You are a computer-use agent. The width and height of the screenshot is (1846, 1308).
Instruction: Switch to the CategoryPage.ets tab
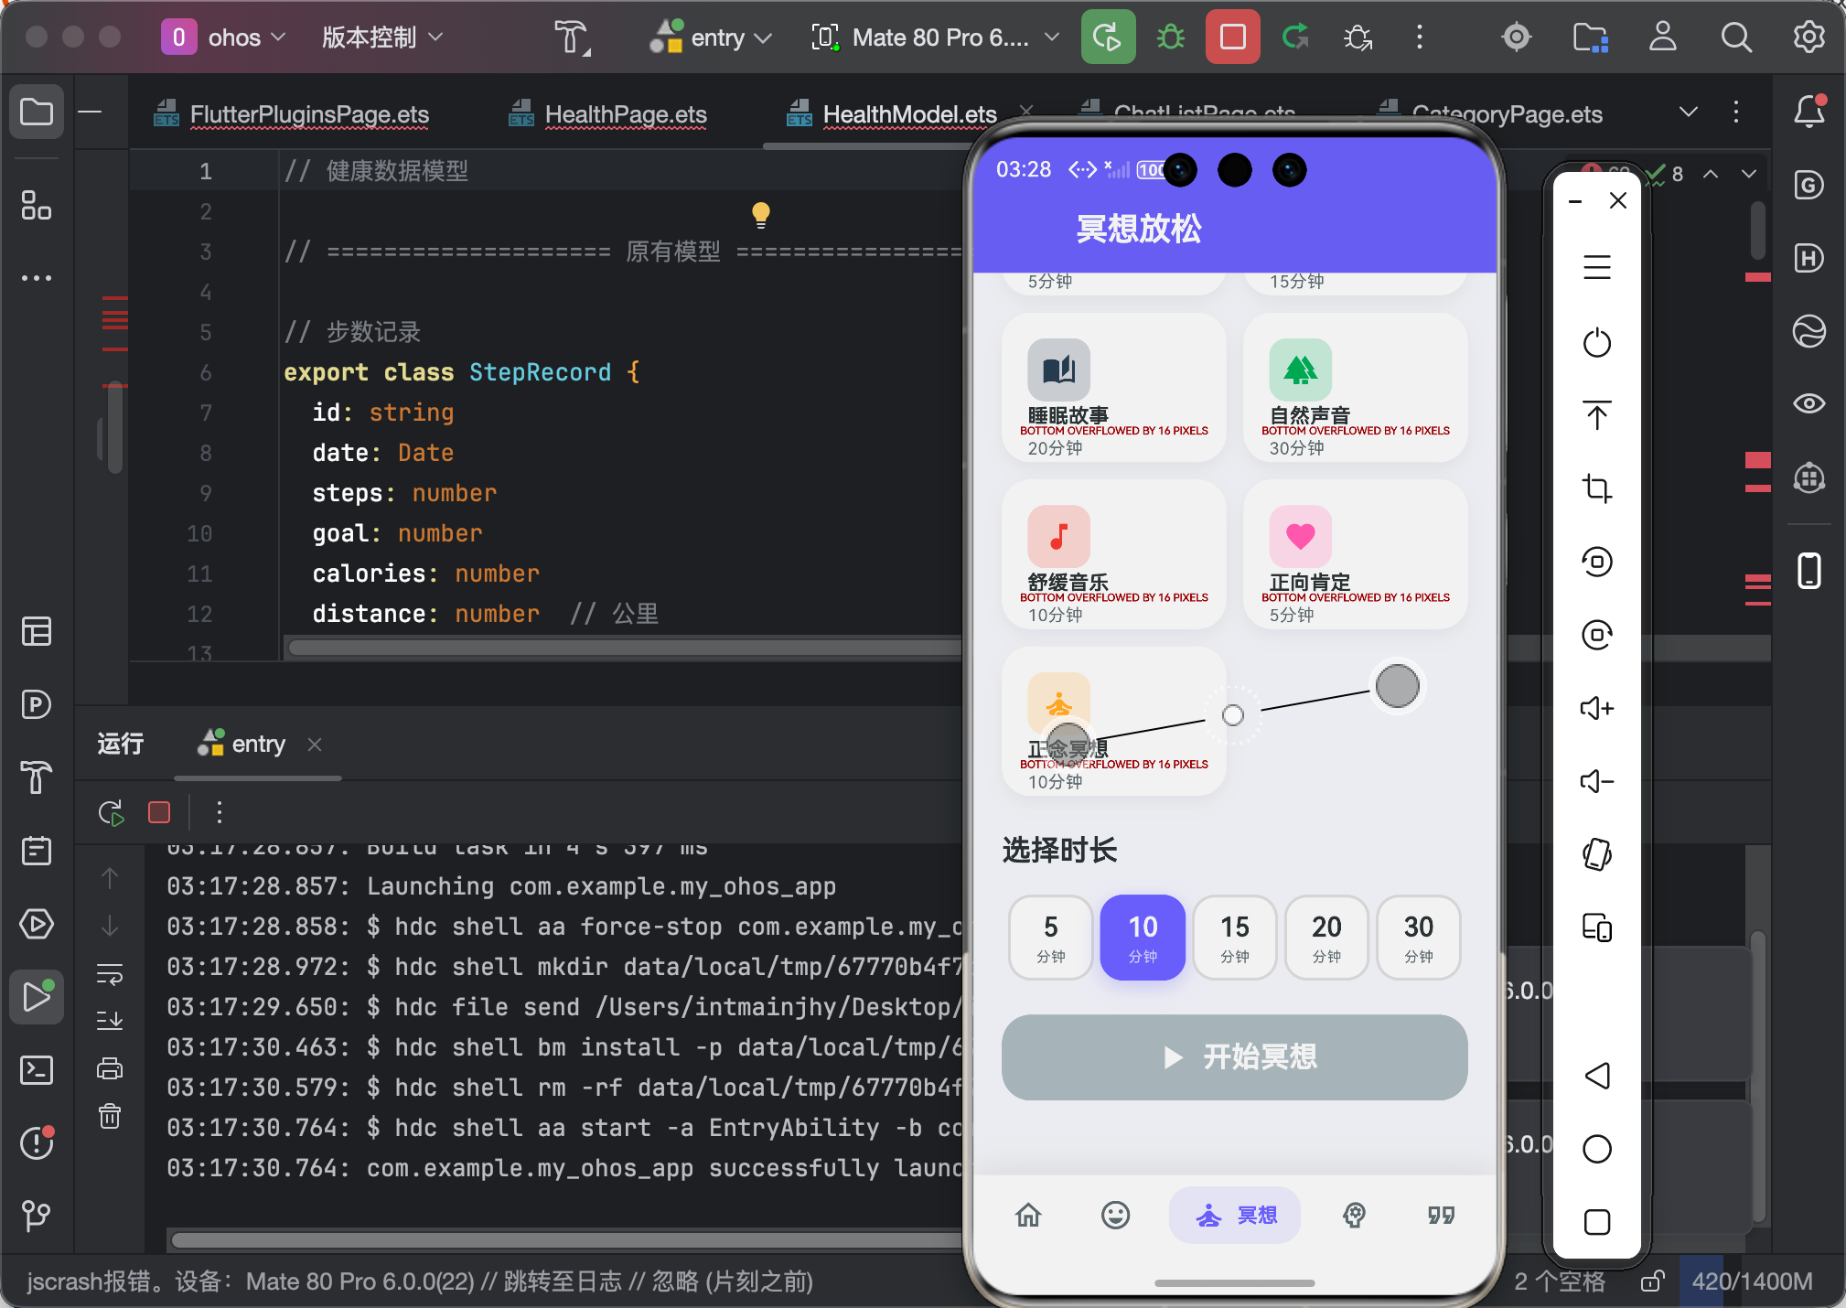[1491, 114]
